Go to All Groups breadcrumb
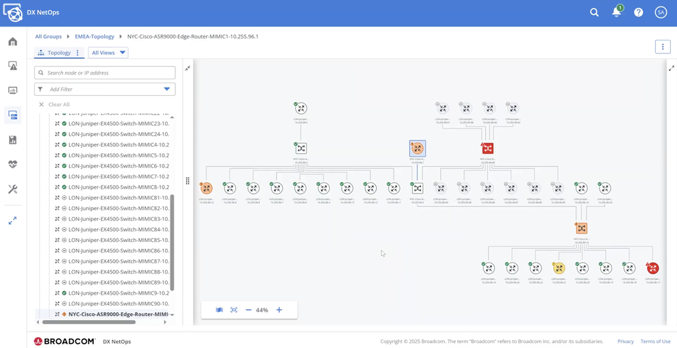Image resolution: width=677 pixels, height=348 pixels. point(49,37)
